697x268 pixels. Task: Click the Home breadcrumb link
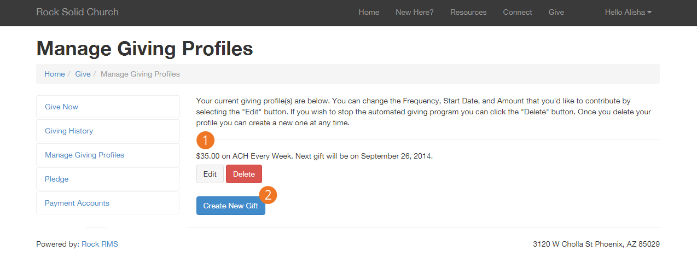pos(55,74)
